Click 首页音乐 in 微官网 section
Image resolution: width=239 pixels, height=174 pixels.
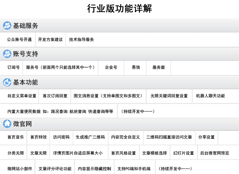pos(16,137)
